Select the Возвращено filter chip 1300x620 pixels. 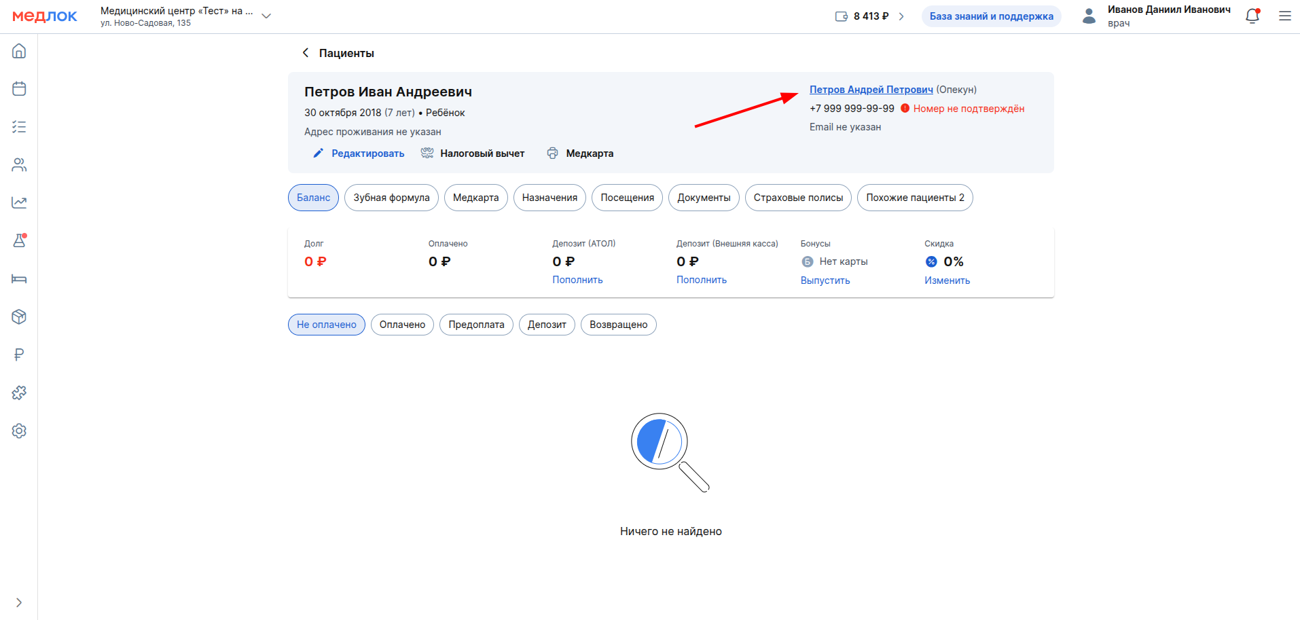(618, 325)
